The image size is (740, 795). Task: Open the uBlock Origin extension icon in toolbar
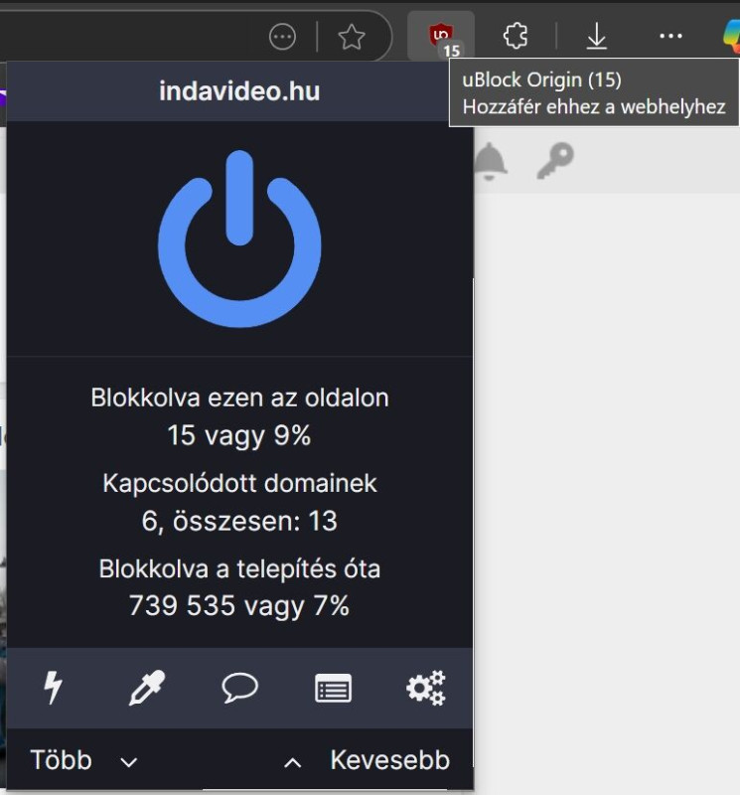pyautogui.click(x=441, y=37)
